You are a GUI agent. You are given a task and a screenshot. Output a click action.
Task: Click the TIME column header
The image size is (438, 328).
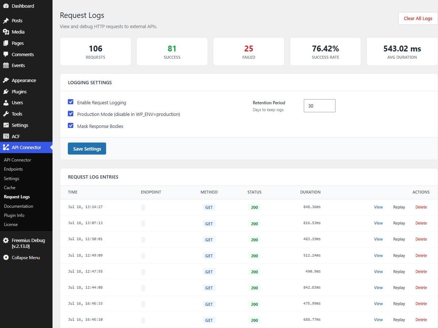pyautogui.click(x=73, y=192)
